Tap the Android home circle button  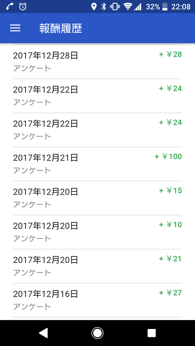point(97,333)
